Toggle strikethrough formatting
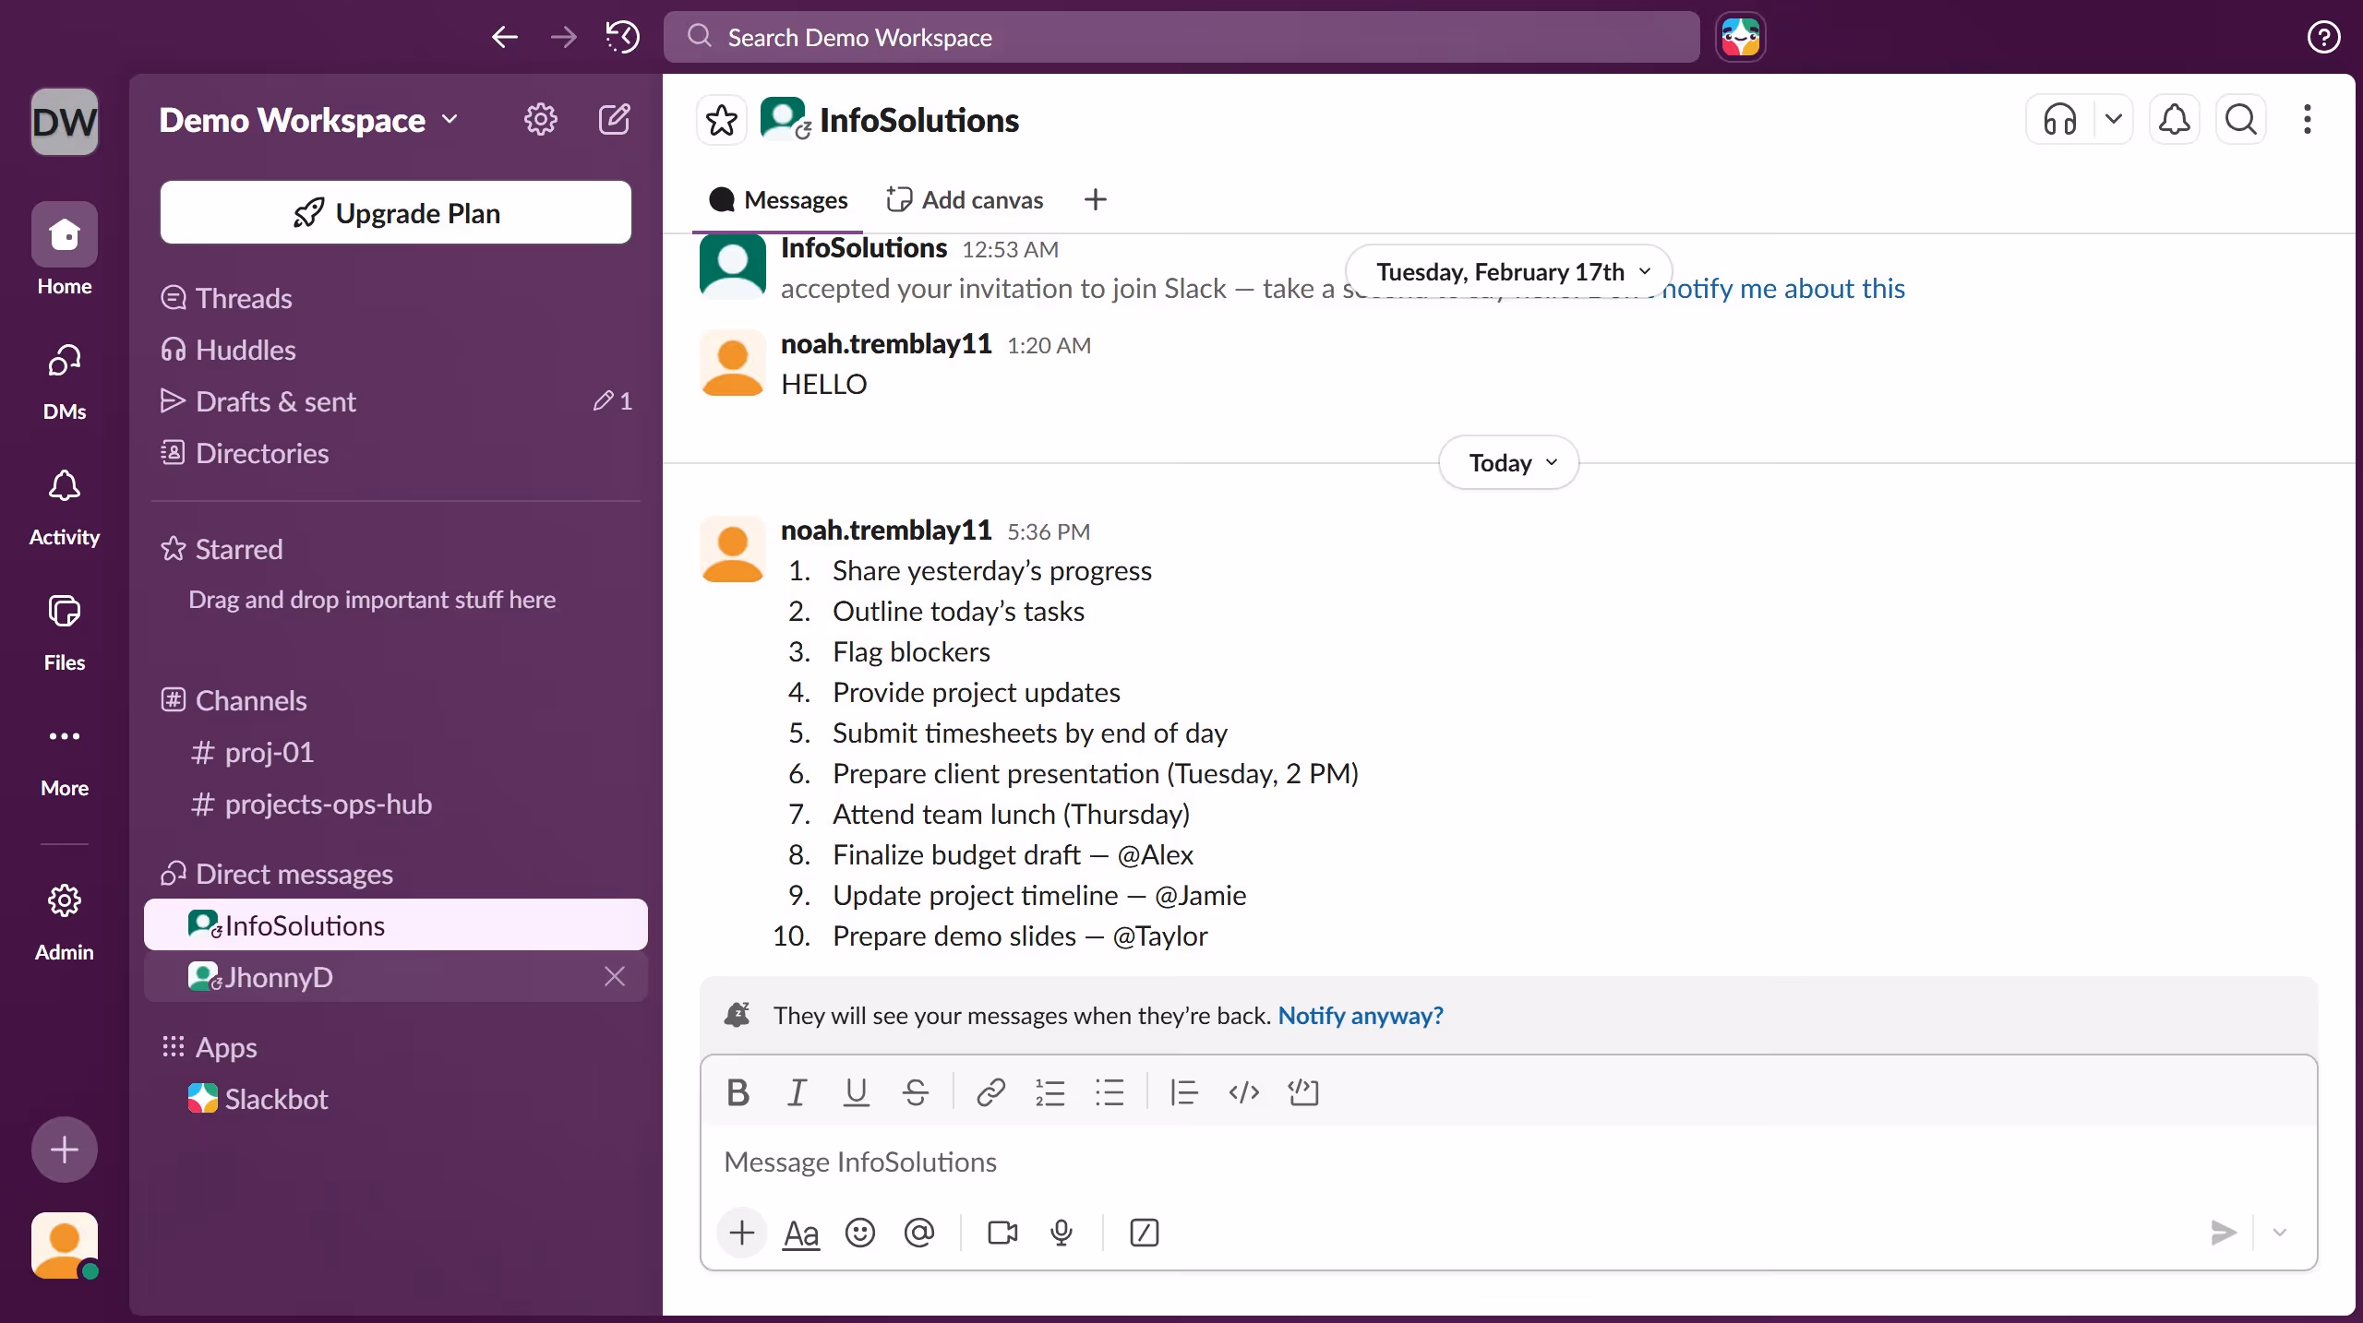The image size is (2363, 1323). (916, 1092)
